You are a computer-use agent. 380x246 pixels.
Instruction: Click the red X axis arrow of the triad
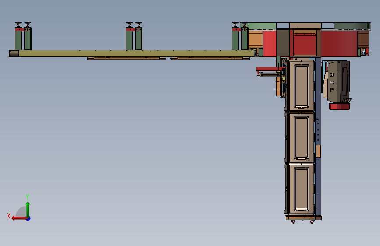point(19,218)
